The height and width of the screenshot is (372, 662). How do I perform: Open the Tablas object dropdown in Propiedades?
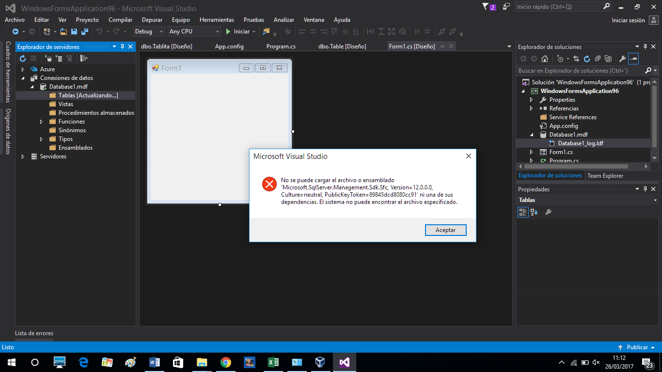(655, 200)
